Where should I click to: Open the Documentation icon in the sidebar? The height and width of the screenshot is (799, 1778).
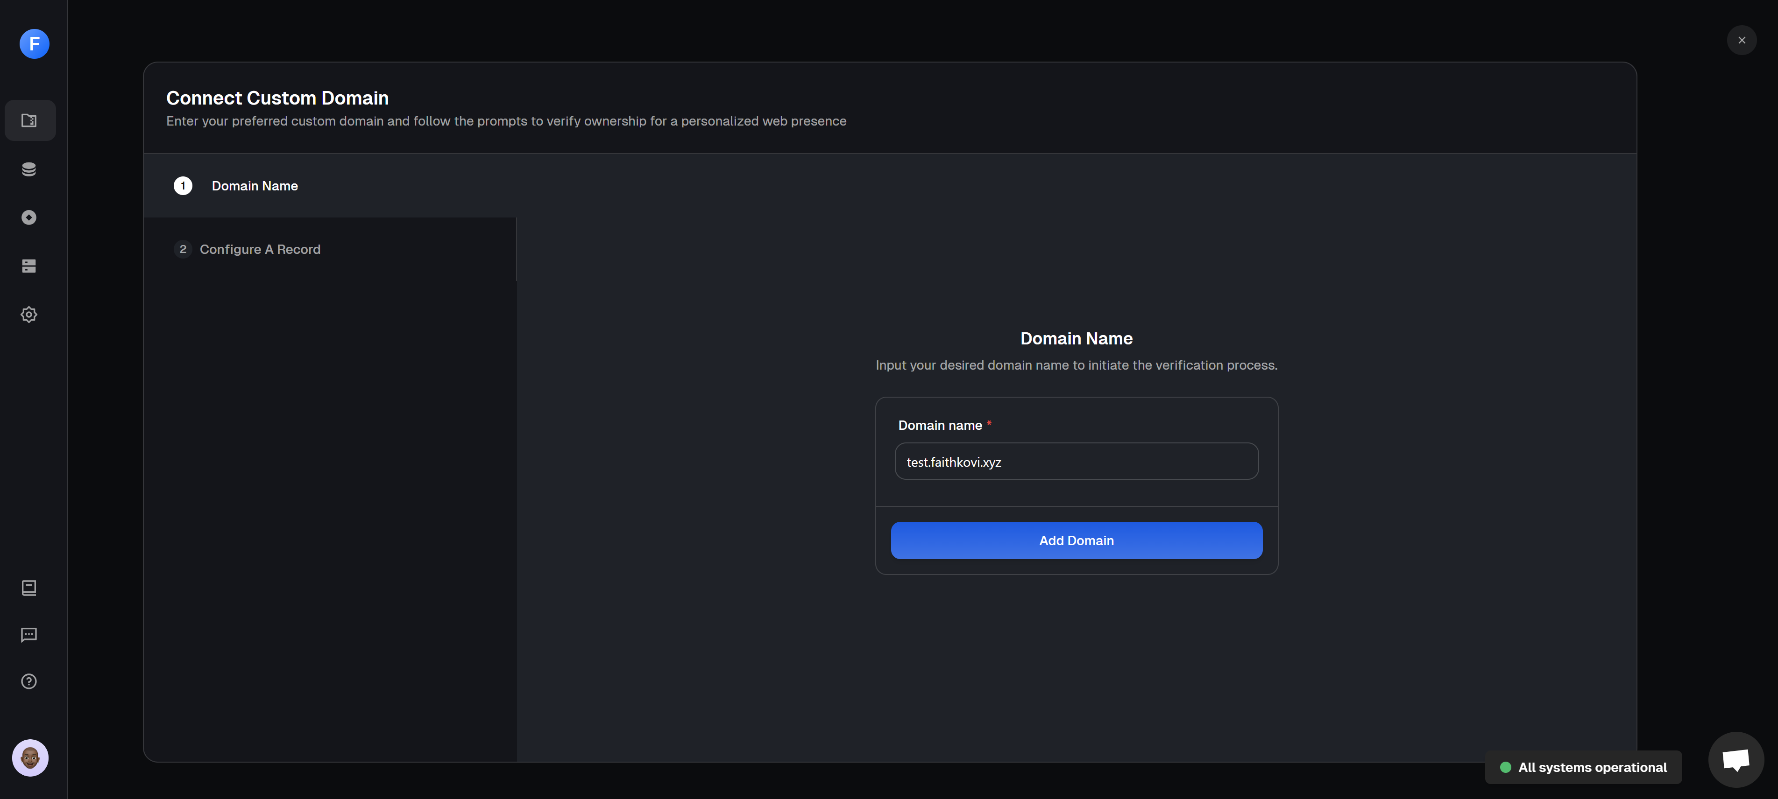pyautogui.click(x=28, y=588)
